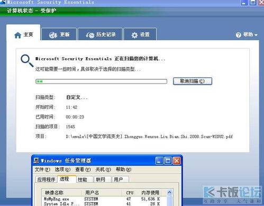264x206 pixels.
Task: Open the 历史记录 history tab
Action: click(x=100, y=34)
